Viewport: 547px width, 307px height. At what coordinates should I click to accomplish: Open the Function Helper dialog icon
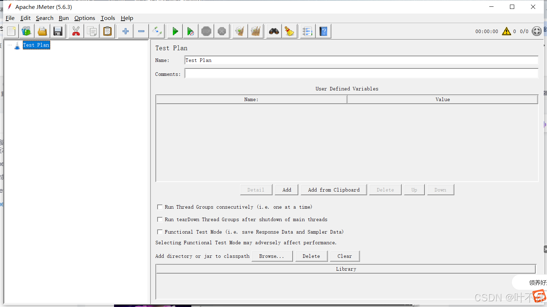point(308,31)
